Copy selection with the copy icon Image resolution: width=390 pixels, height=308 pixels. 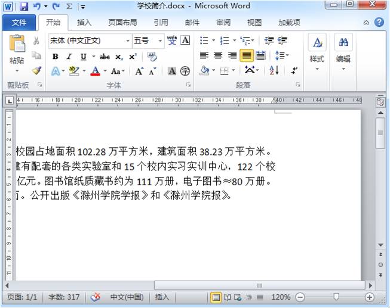point(36,55)
